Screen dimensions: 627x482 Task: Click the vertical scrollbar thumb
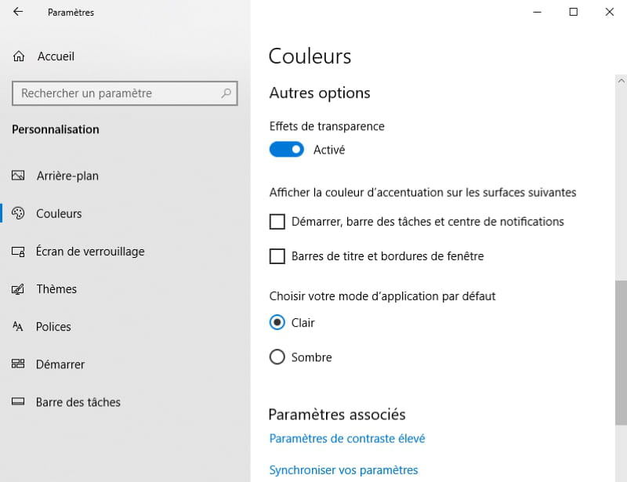(621, 351)
